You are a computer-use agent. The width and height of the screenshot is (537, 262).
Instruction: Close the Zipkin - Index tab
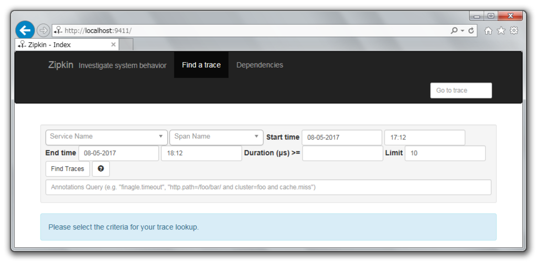114,45
